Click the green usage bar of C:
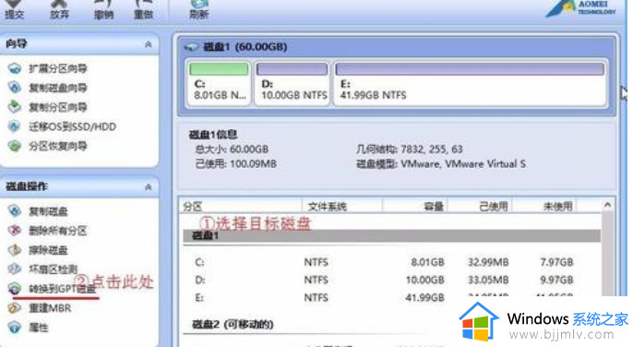Image resolution: width=633 pixels, height=347 pixels. (x=219, y=69)
